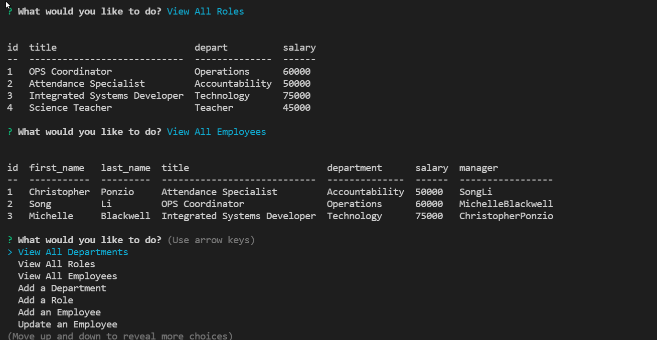Viewport: 657px width, 340px height.
Task: Click the previously answered View All Roles link
Action: point(205,11)
